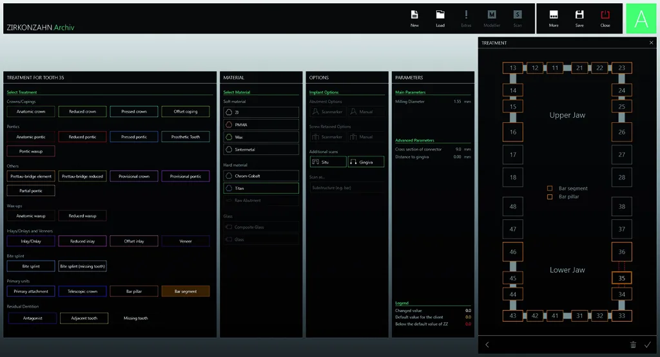Mark tooth as Adjacent tooth
The width and height of the screenshot is (660, 357).
(x=84, y=318)
